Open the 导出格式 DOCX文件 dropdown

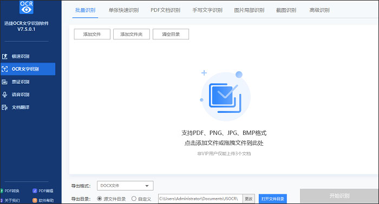click(x=125, y=186)
